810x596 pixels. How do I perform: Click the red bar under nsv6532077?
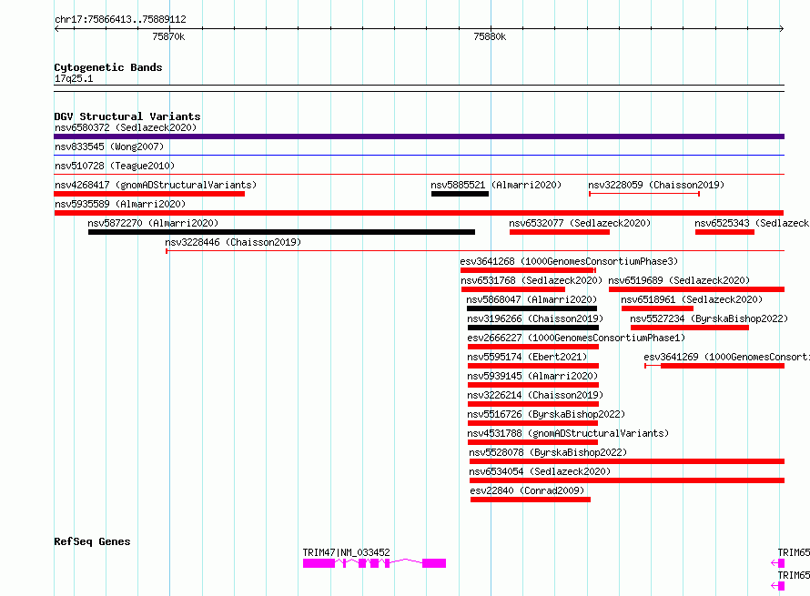point(560,232)
